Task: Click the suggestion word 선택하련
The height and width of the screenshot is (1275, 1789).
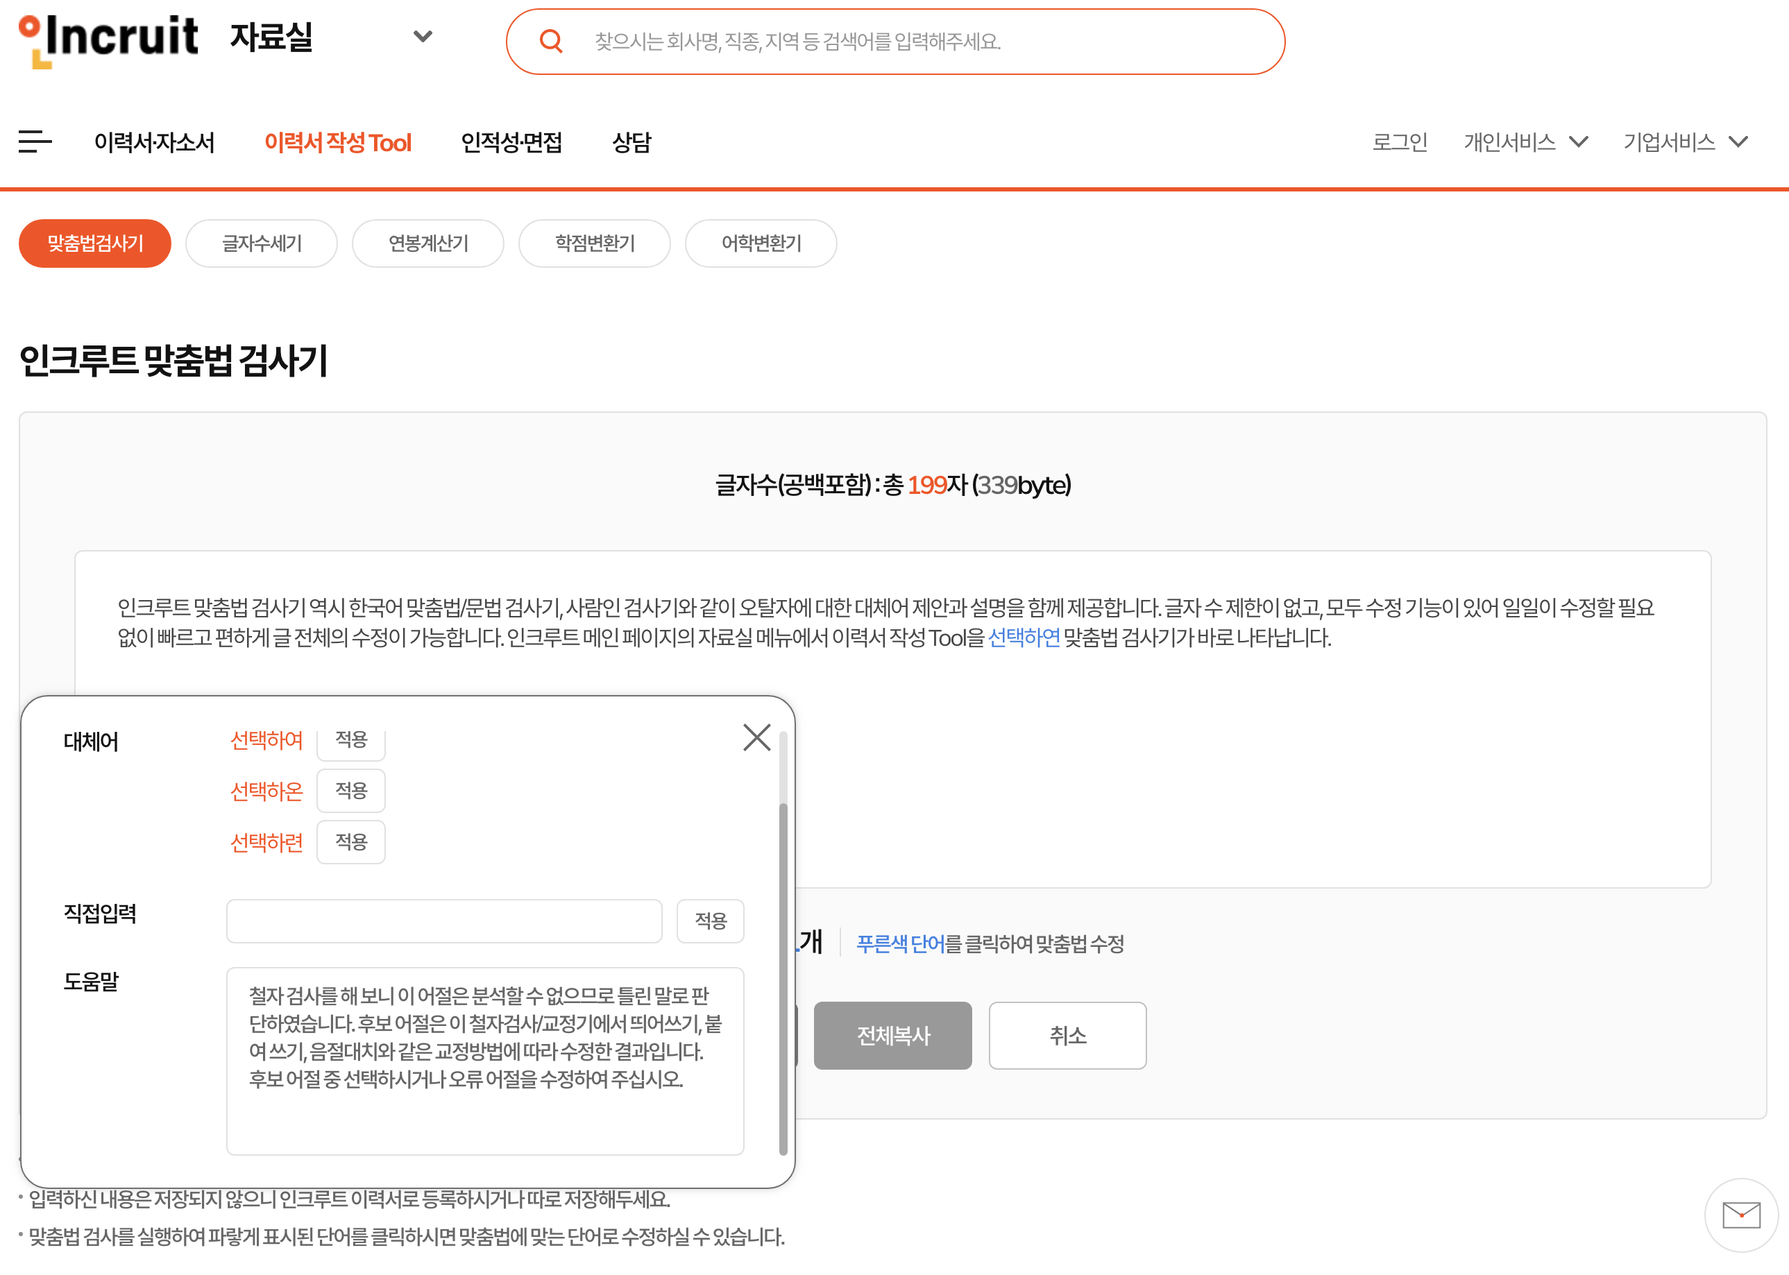Action: click(266, 842)
